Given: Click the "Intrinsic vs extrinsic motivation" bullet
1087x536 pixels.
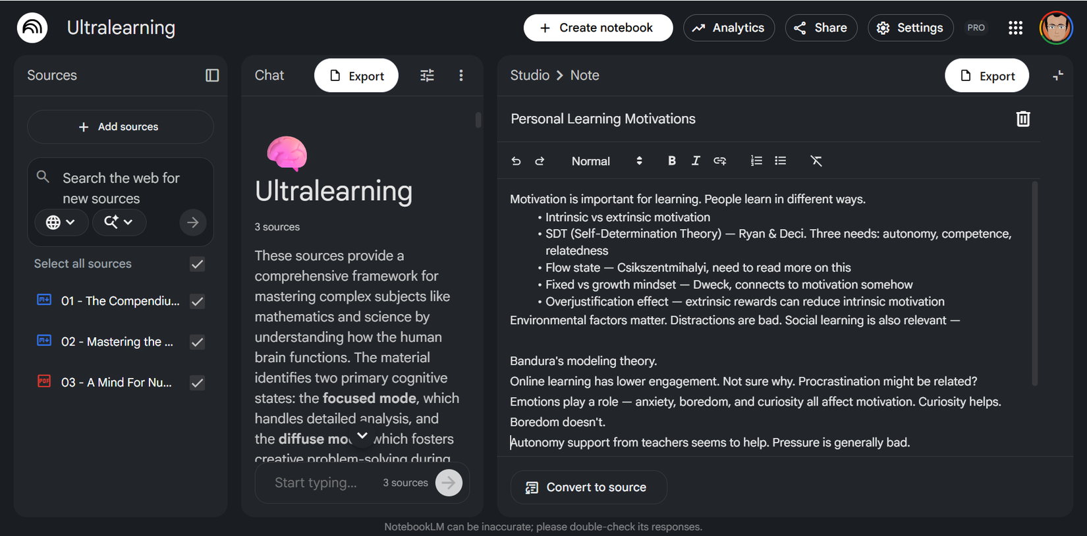Looking at the screenshot, I should [x=628, y=217].
